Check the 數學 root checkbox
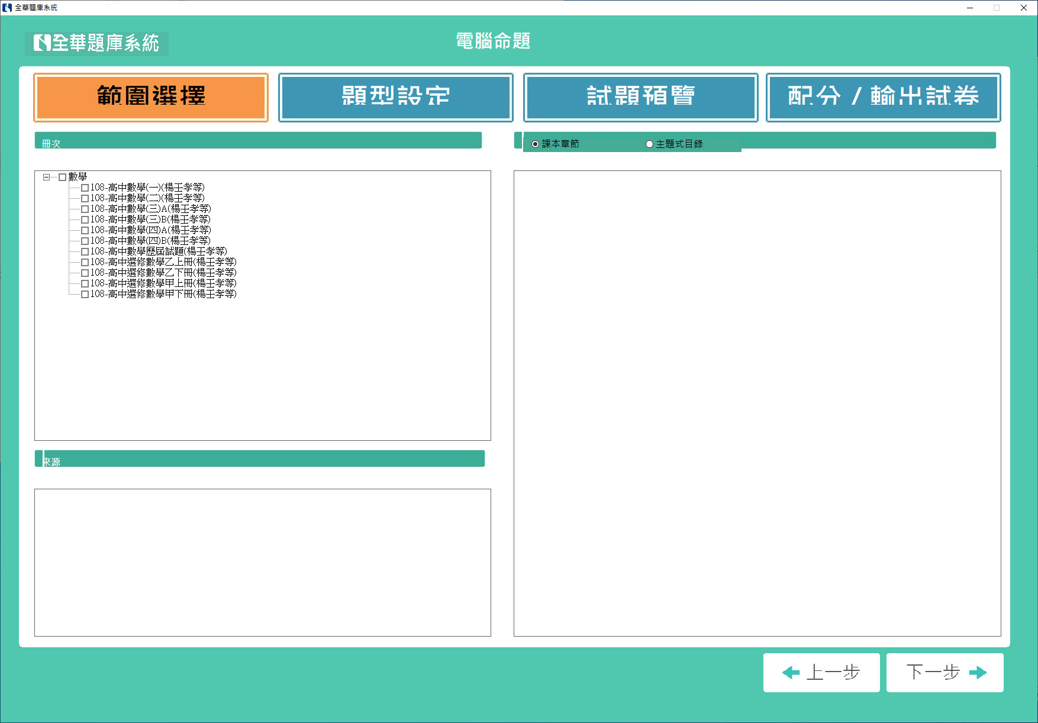This screenshot has height=723, width=1038. coord(62,177)
